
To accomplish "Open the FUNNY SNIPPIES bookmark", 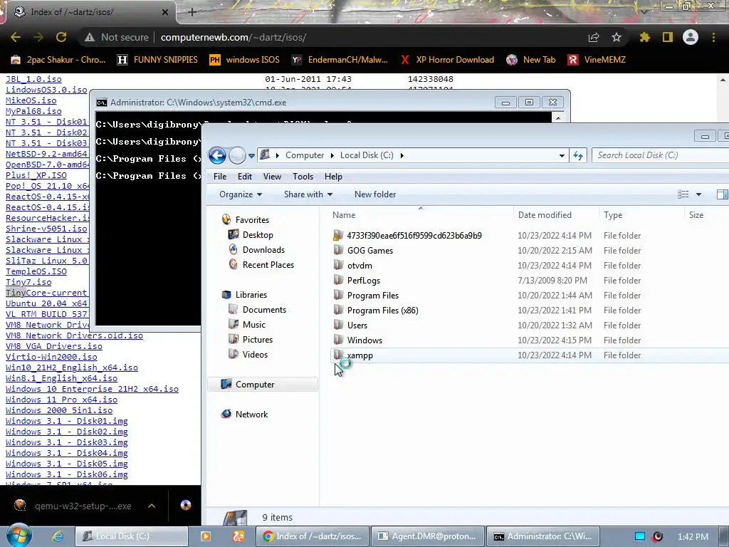I will point(157,60).
